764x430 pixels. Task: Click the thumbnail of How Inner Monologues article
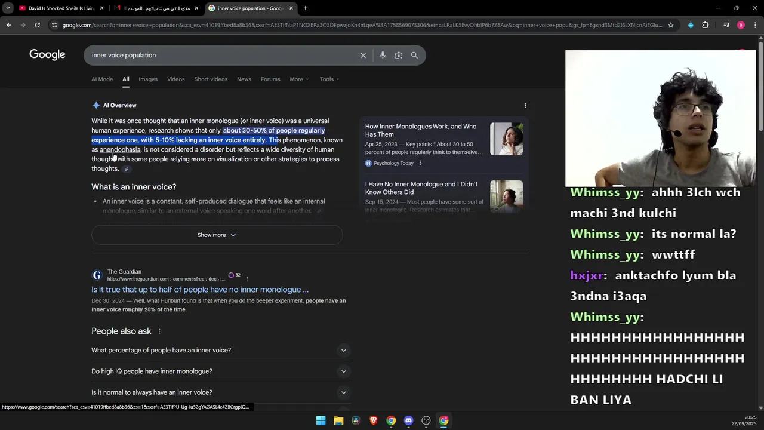(x=506, y=139)
